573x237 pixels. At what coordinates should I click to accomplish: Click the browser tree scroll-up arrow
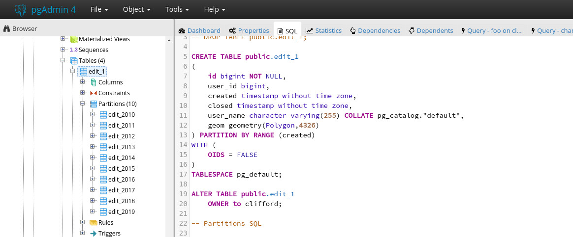coord(169,40)
